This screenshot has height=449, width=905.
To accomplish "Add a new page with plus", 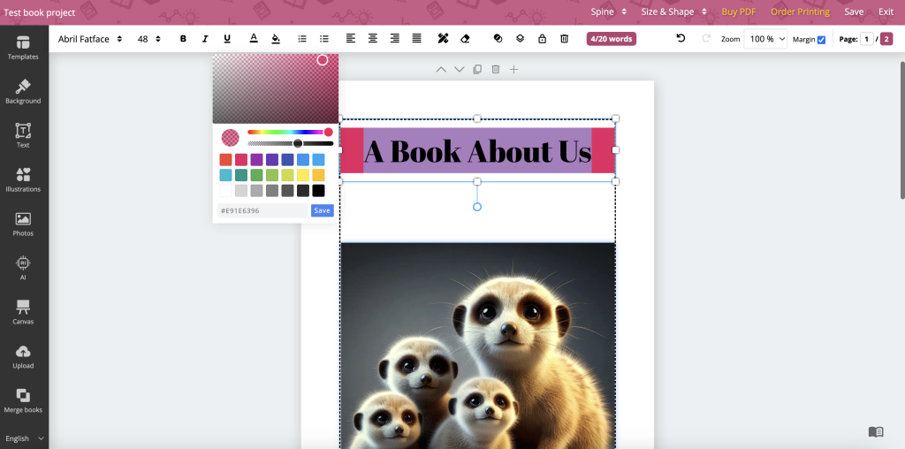I will [513, 69].
